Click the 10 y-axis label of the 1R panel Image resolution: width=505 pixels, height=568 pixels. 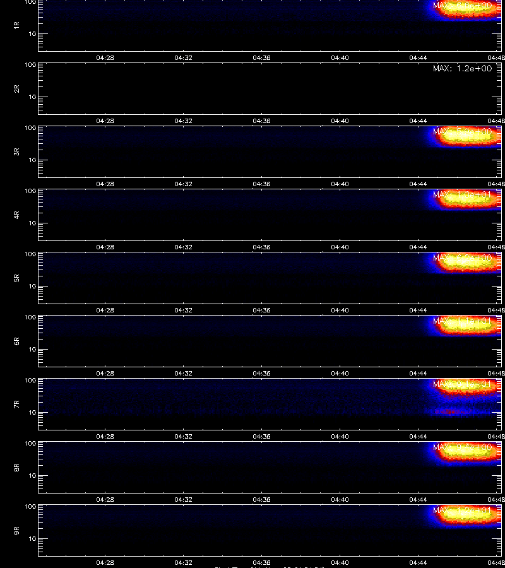tap(32, 34)
